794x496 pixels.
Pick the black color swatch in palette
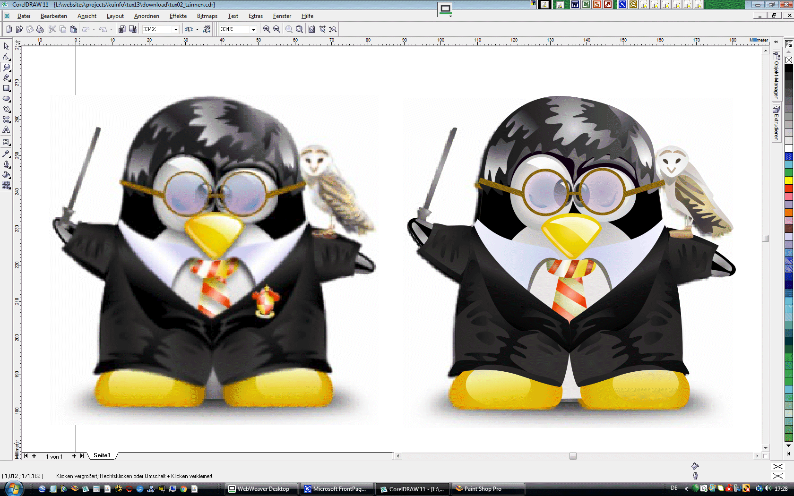coord(789,68)
